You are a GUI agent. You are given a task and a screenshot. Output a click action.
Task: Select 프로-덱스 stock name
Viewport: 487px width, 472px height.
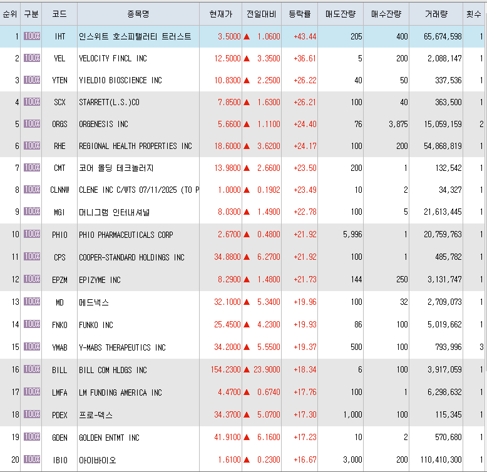96,415
